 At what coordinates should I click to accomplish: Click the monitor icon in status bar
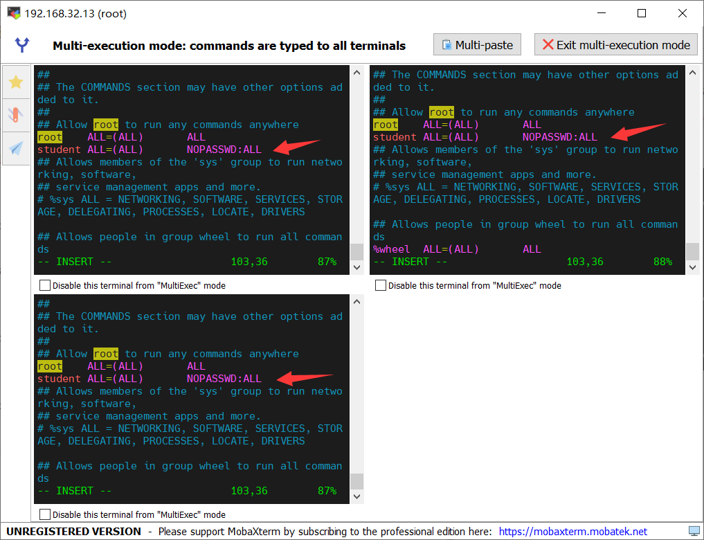(694, 532)
